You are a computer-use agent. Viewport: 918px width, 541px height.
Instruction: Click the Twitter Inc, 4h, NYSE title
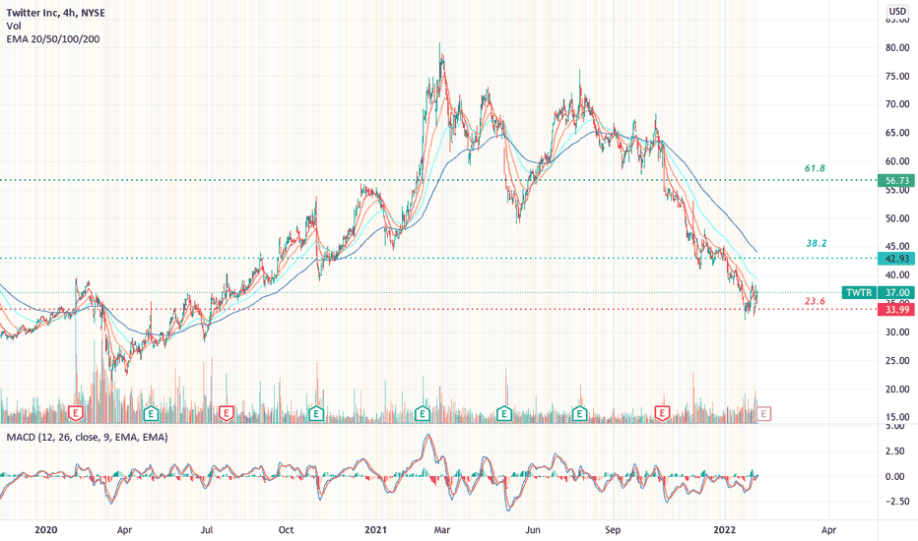pos(55,12)
